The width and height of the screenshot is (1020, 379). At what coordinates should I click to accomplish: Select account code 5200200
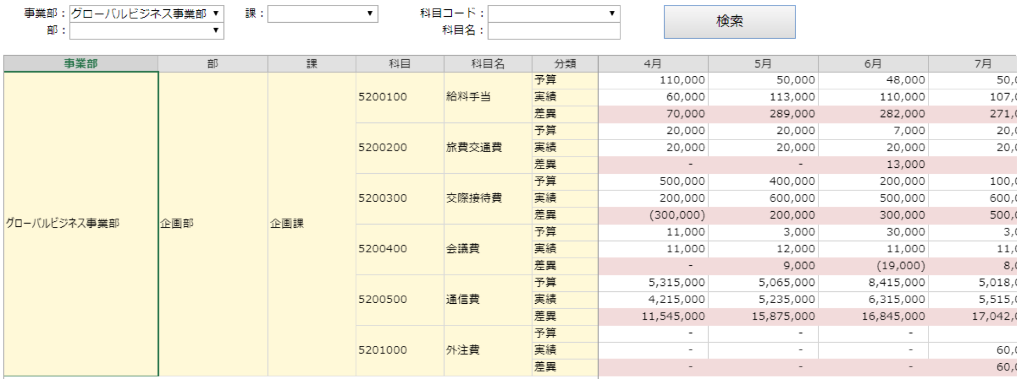(400, 147)
